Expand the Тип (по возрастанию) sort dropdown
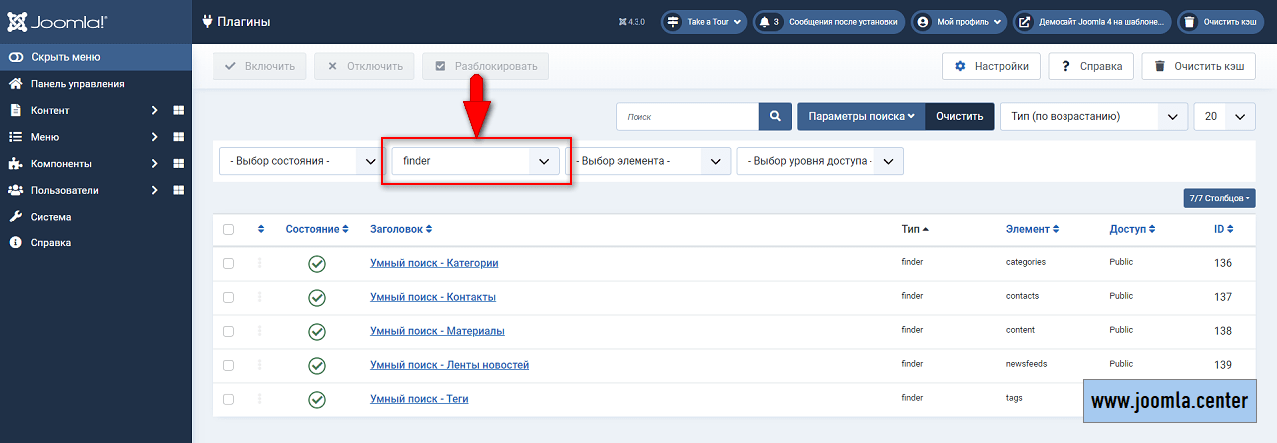The height and width of the screenshot is (443, 1277). (x=1093, y=117)
